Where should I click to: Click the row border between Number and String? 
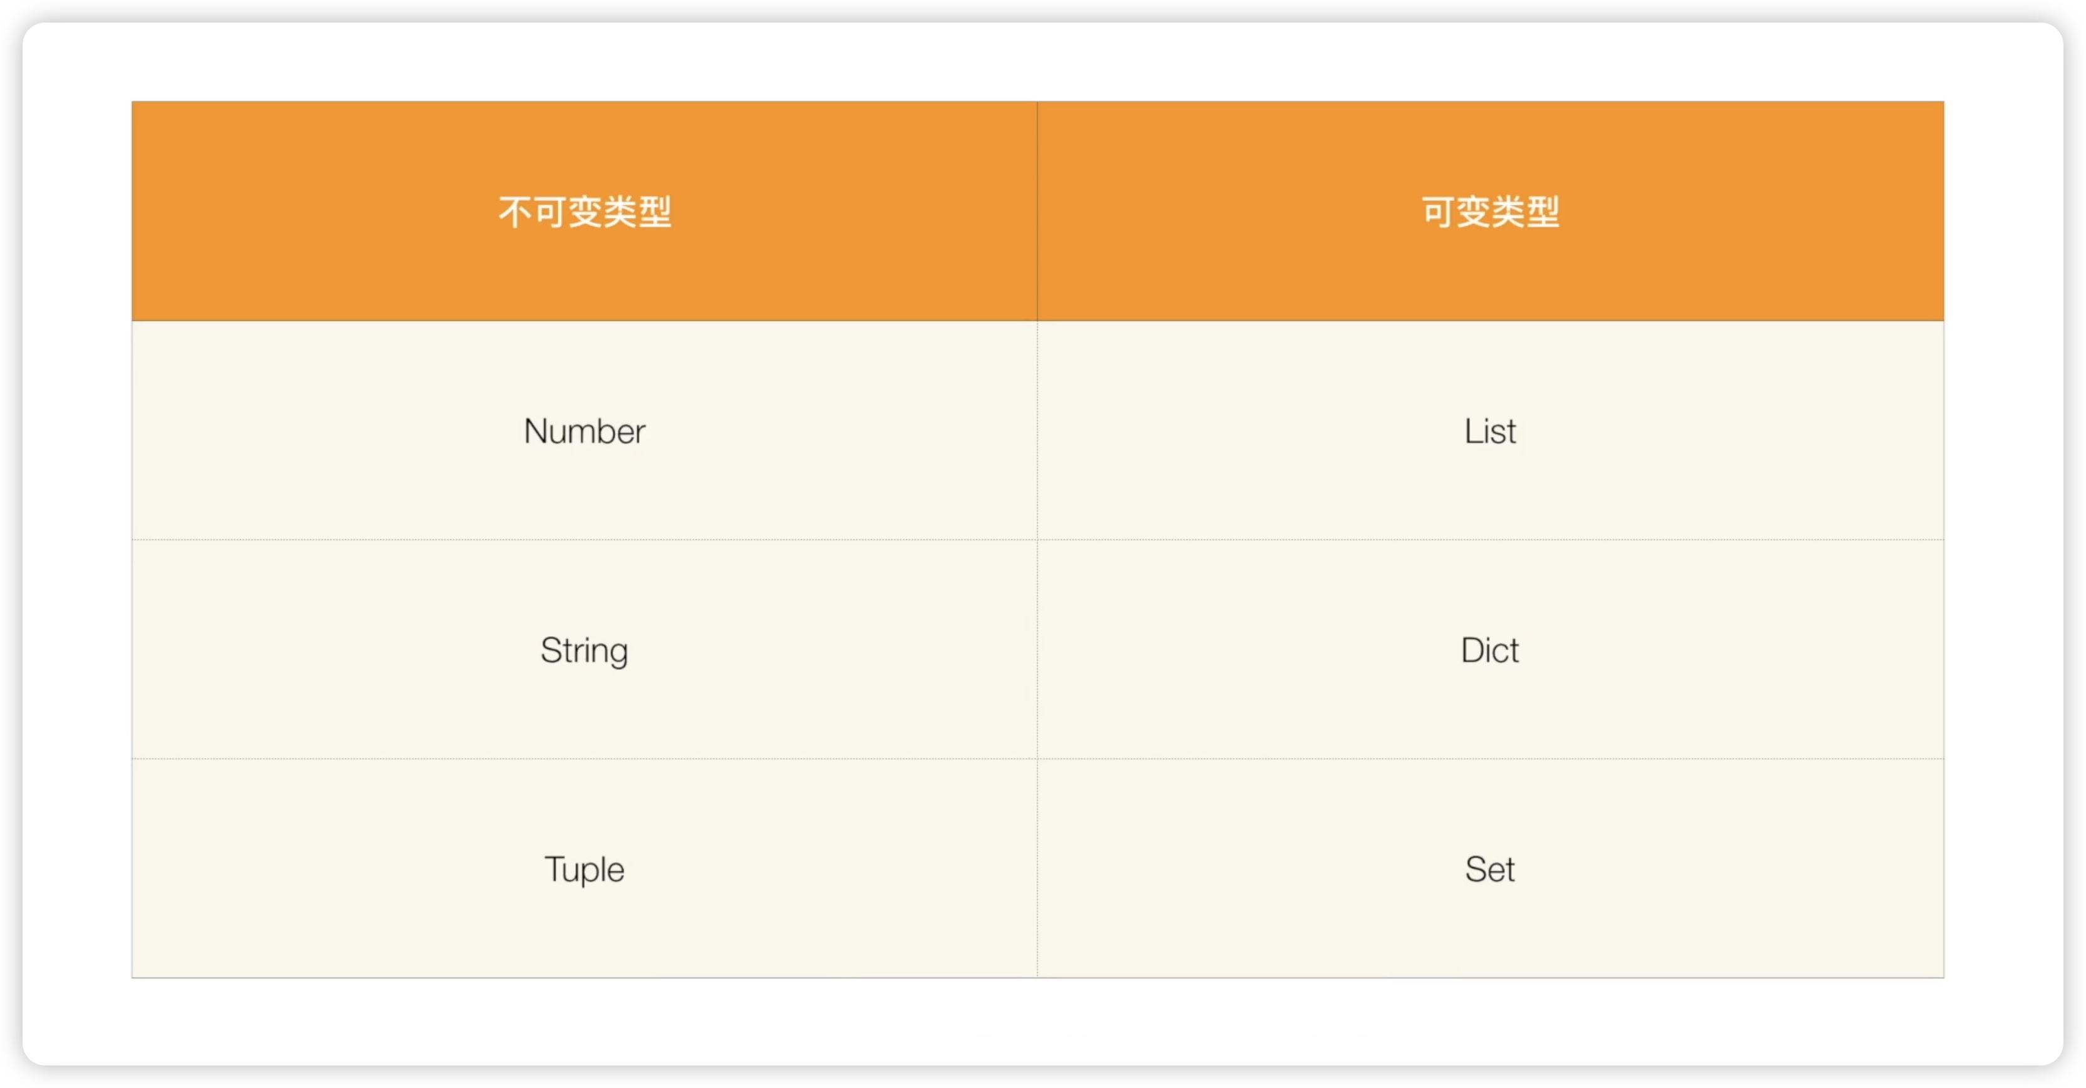click(584, 540)
